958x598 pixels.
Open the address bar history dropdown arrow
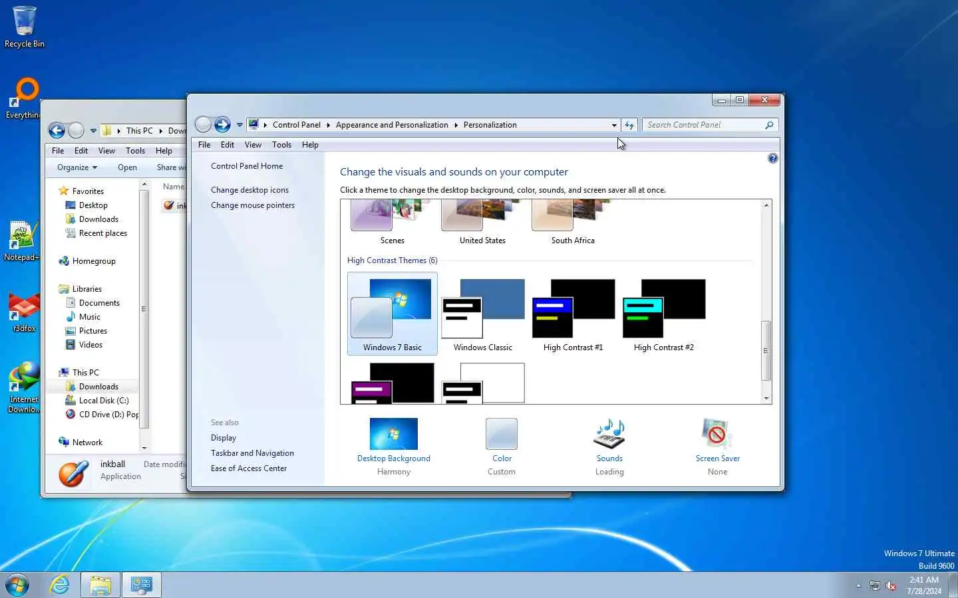coord(614,125)
